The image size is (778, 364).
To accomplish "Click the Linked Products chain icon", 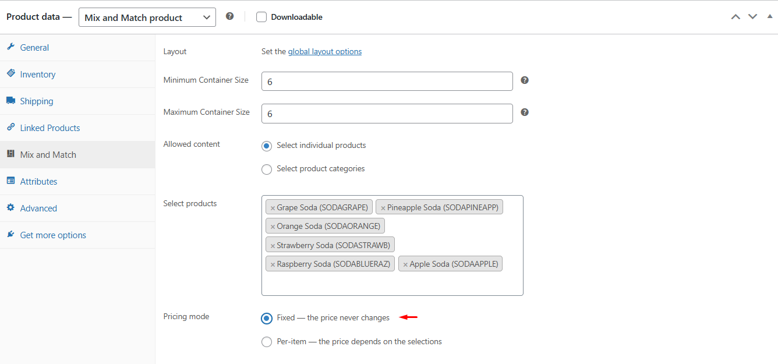I will pyautogui.click(x=10, y=128).
